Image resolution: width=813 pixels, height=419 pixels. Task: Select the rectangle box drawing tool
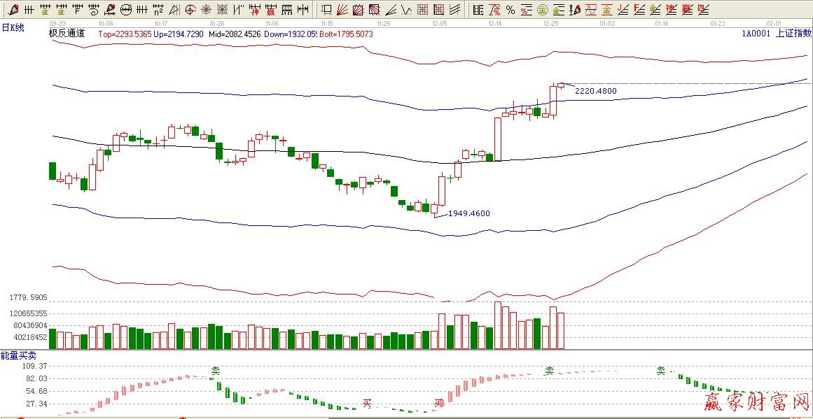pyautogui.click(x=326, y=10)
